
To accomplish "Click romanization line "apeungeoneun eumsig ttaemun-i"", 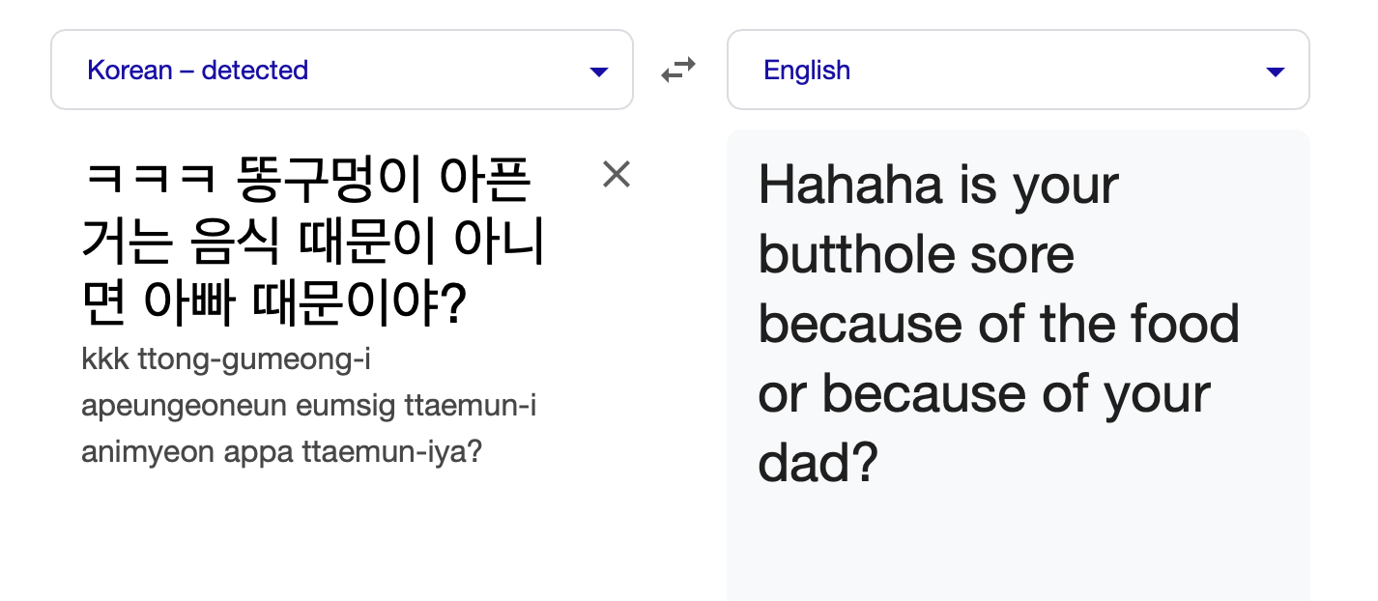I will (308, 407).
